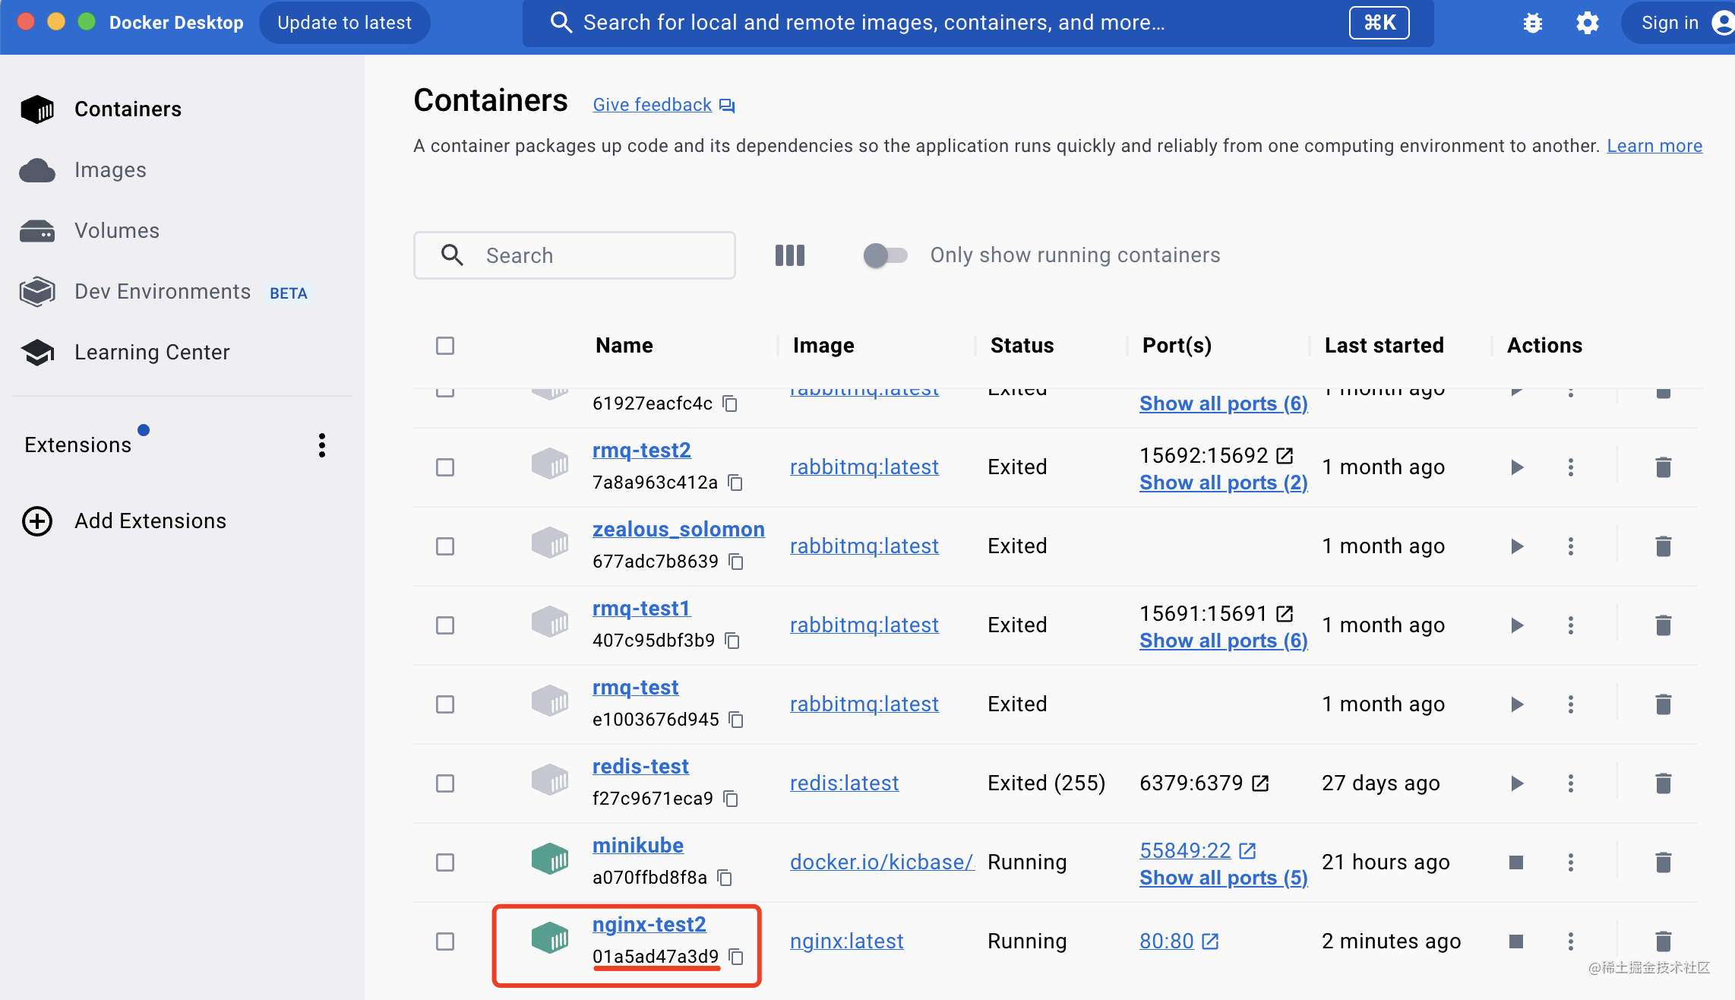The width and height of the screenshot is (1735, 1000).
Task: Open Extensions three-dot options menu
Action: pos(322,445)
